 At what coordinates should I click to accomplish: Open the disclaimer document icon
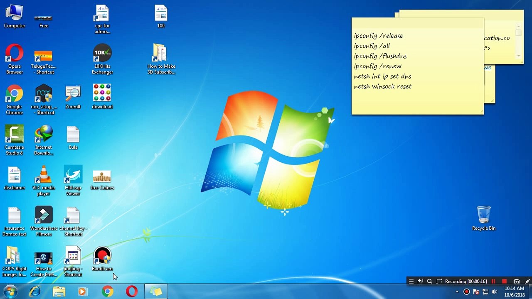15,179
